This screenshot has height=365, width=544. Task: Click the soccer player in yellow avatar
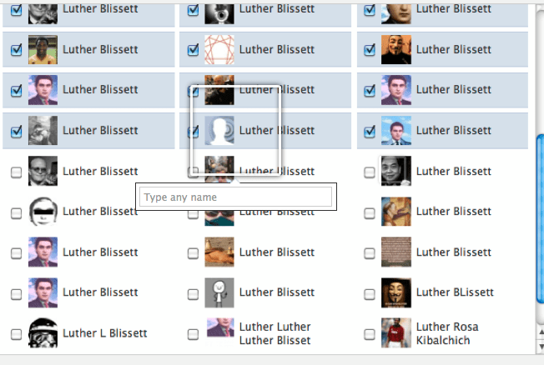point(43,50)
